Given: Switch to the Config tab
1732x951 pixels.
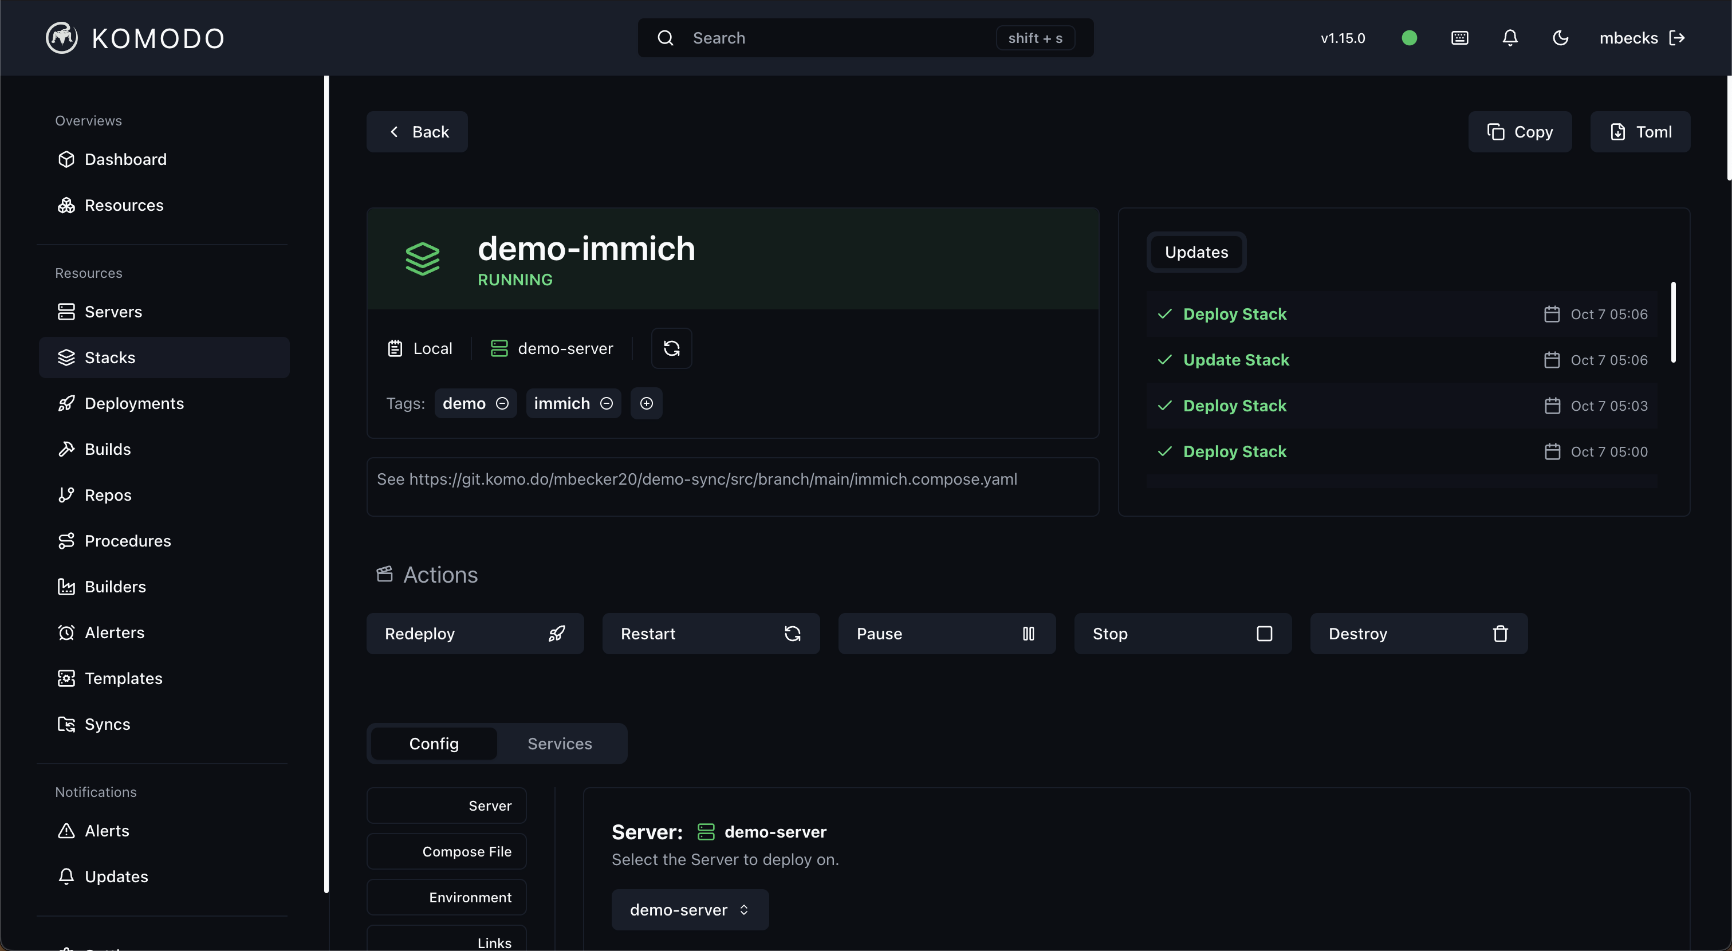Looking at the screenshot, I should (433, 743).
